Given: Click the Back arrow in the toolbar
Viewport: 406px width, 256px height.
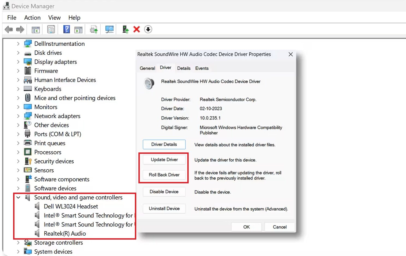Looking at the screenshot, I should pyautogui.click(x=9, y=29).
